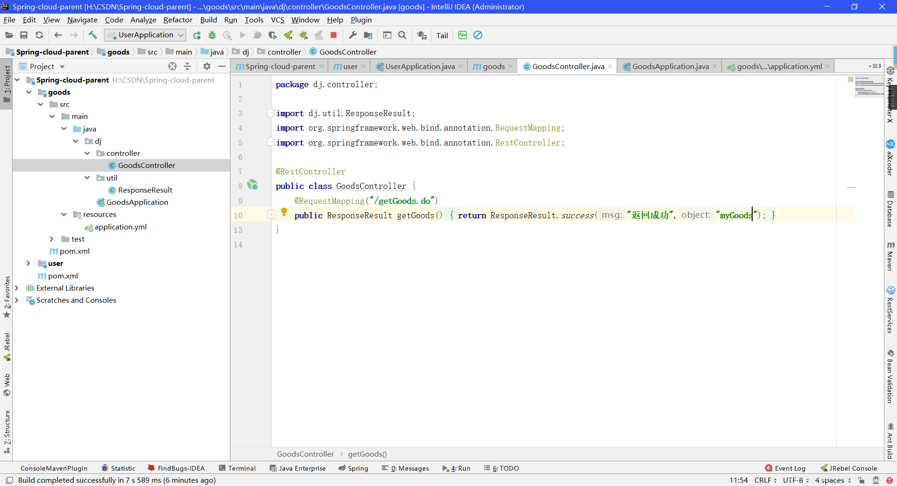The image size is (897, 486).
Task: Expand External Libraries node
Action: [17, 288]
